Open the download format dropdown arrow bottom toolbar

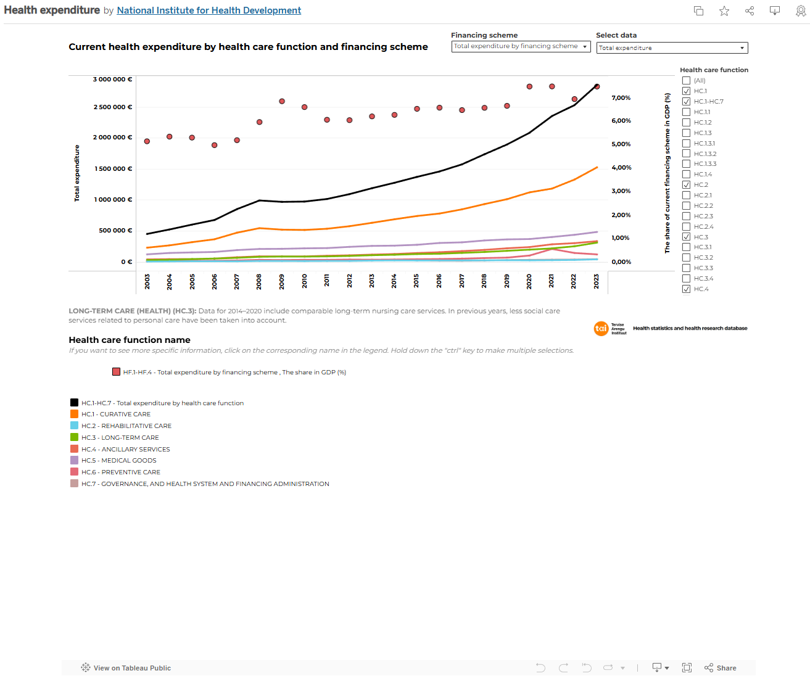666,667
